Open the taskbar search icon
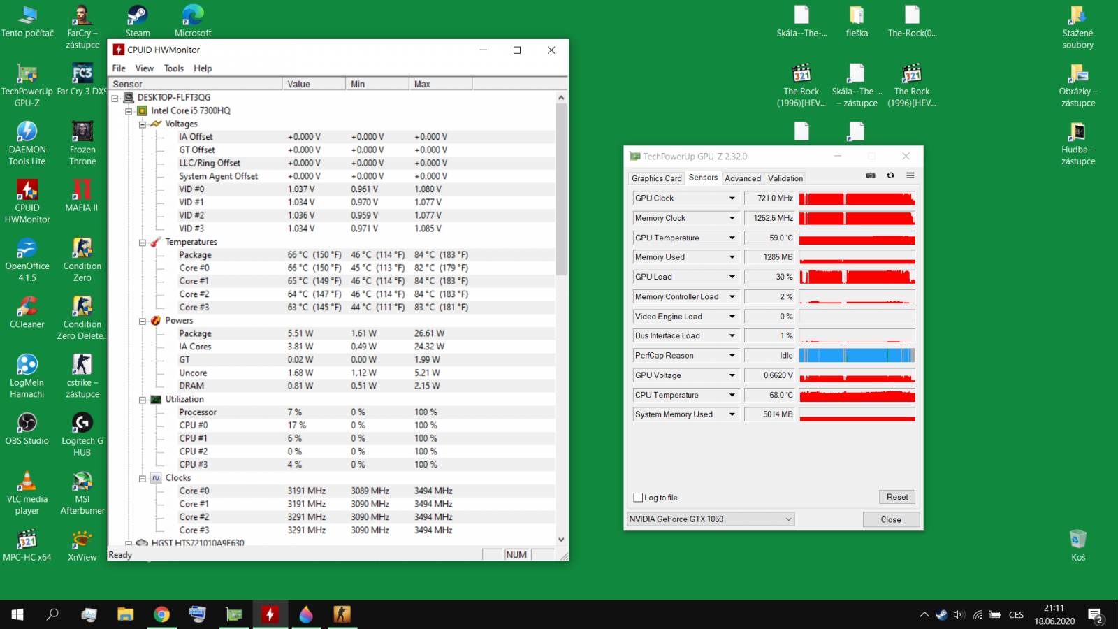 coord(52,614)
